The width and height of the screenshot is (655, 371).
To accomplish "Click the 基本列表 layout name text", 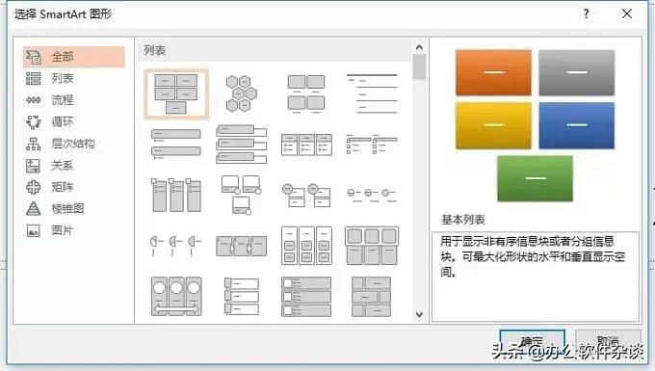I will click(463, 220).
